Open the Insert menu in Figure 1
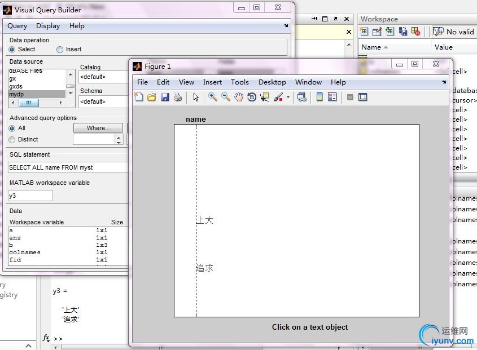The width and height of the screenshot is (477, 350). [212, 82]
